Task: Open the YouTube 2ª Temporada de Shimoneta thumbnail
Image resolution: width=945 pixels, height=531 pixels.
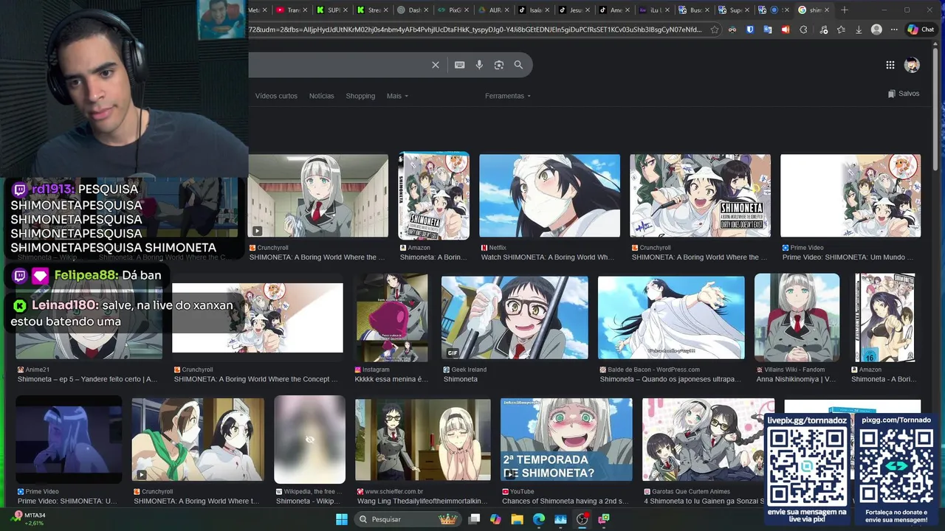Action: point(566,440)
